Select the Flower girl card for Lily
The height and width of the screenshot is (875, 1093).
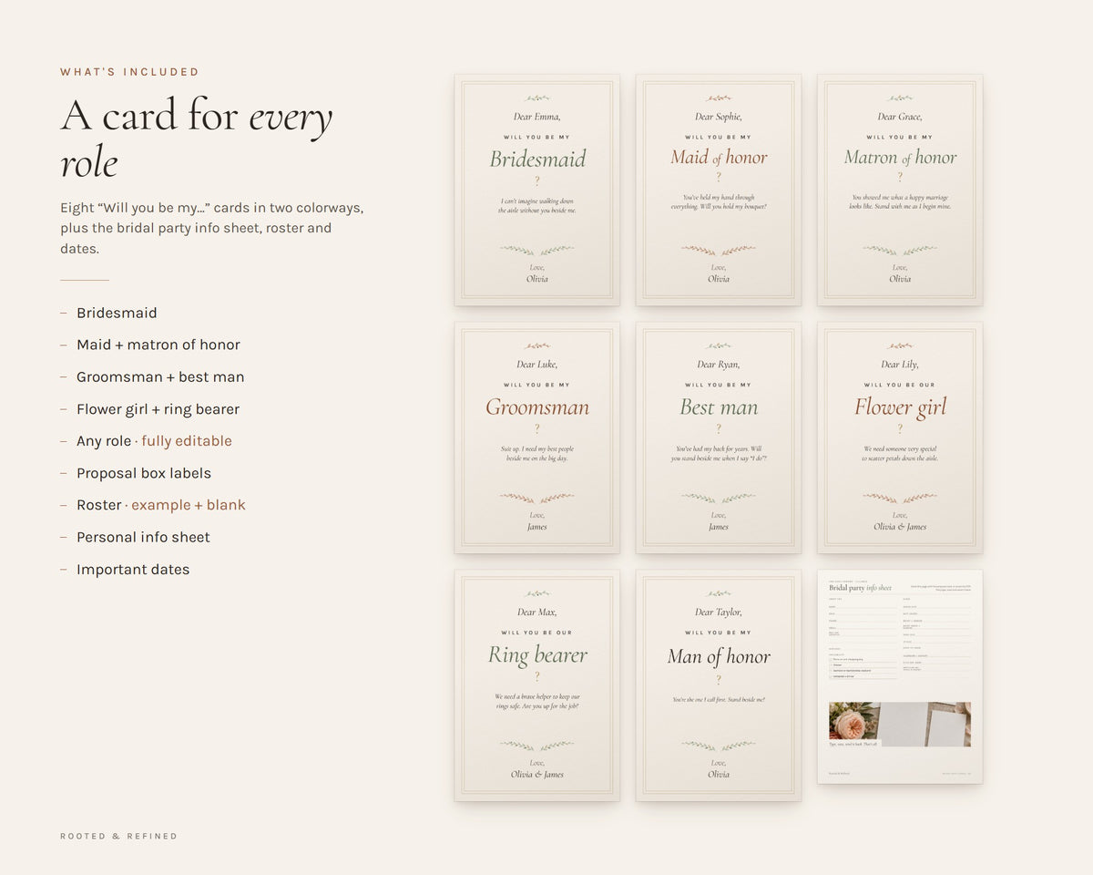(x=900, y=437)
